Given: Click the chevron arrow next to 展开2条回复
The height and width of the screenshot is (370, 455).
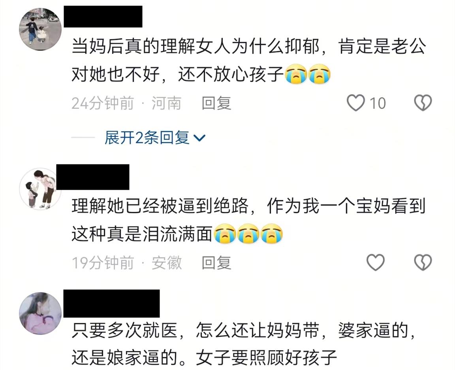Looking at the screenshot, I should point(199,138).
